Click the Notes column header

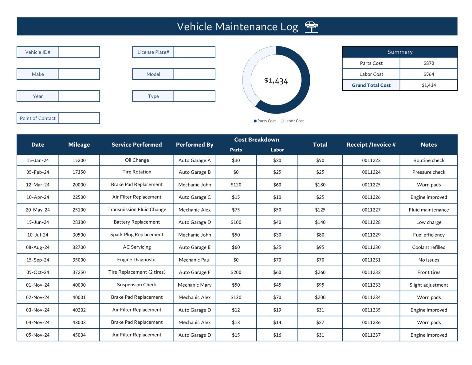pos(429,145)
